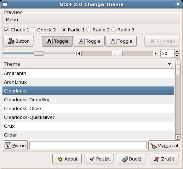Apply theme with the Použít checkmark
Viewport: 183px width, 169px height.
(99, 159)
